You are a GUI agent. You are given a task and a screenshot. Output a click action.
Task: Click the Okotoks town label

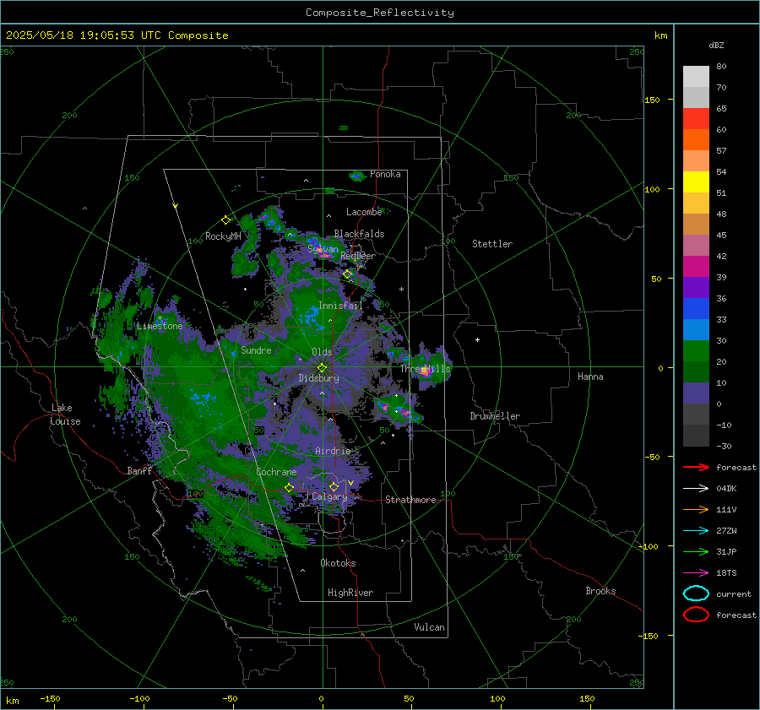pyautogui.click(x=338, y=563)
